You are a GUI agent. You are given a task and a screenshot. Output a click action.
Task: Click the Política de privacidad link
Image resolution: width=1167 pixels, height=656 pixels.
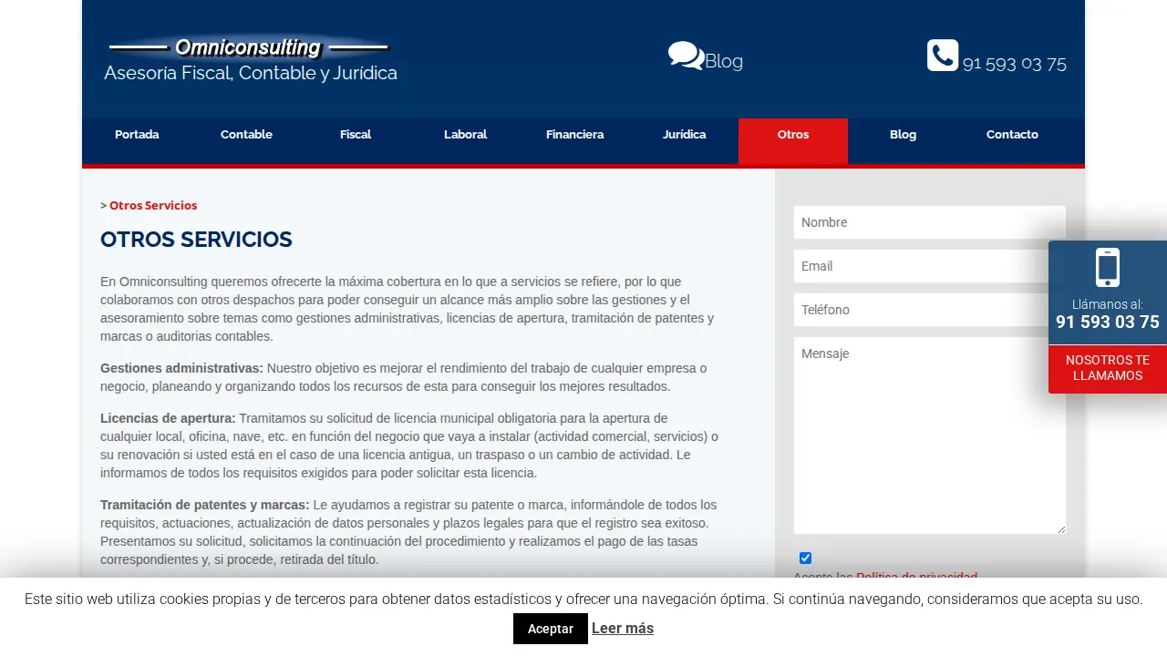(916, 577)
